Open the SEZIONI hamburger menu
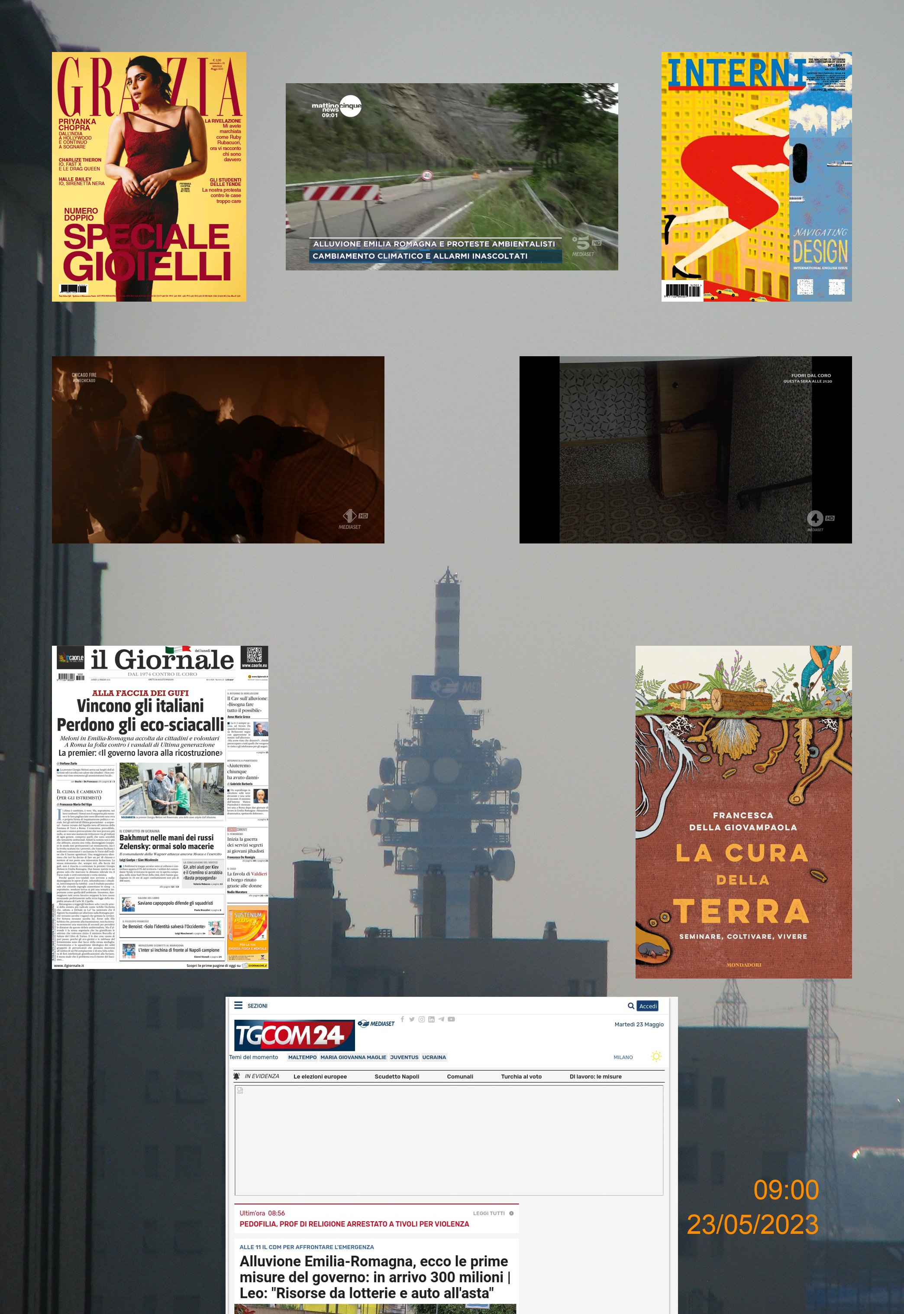The image size is (904, 1314). tap(239, 1005)
